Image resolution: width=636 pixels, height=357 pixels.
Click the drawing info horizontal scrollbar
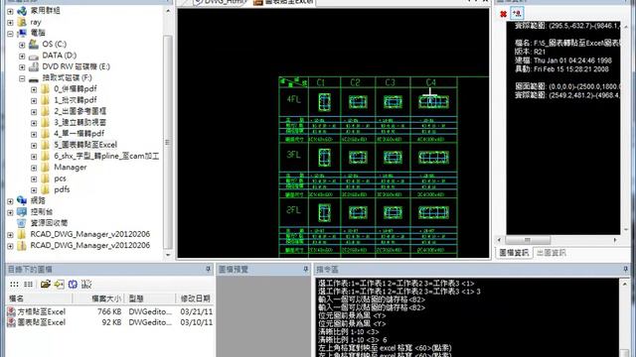pyautogui.click(x=528, y=240)
